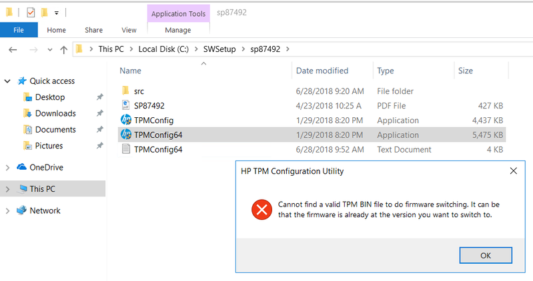
Task: Select the TPMConfig64 text document icon
Action: click(126, 149)
